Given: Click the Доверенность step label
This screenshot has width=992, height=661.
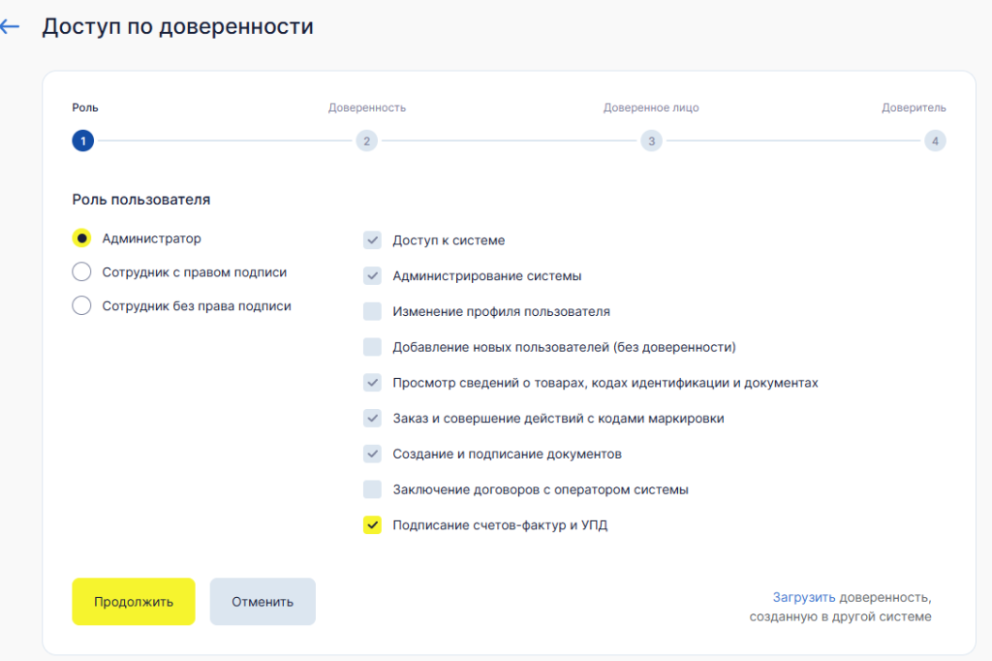Looking at the screenshot, I should pos(367,108).
